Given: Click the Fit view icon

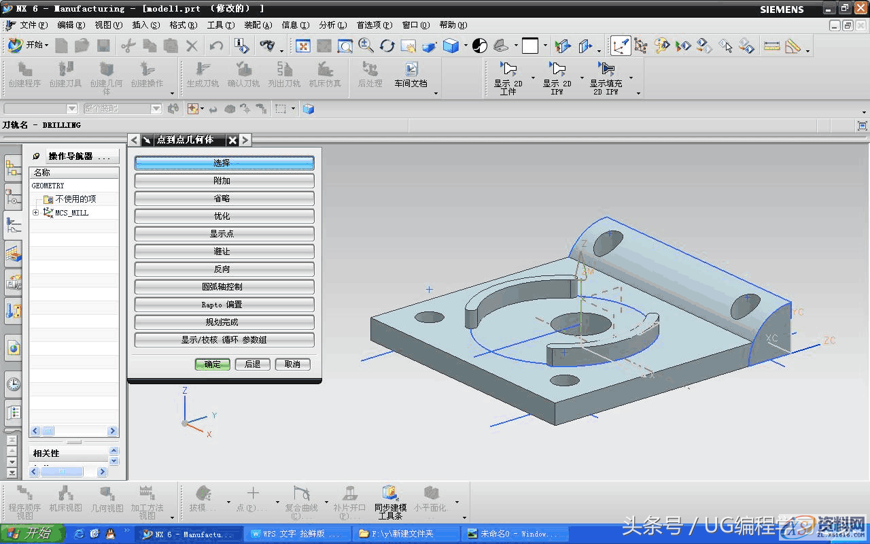Looking at the screenshot, I should tap(303, 46).
